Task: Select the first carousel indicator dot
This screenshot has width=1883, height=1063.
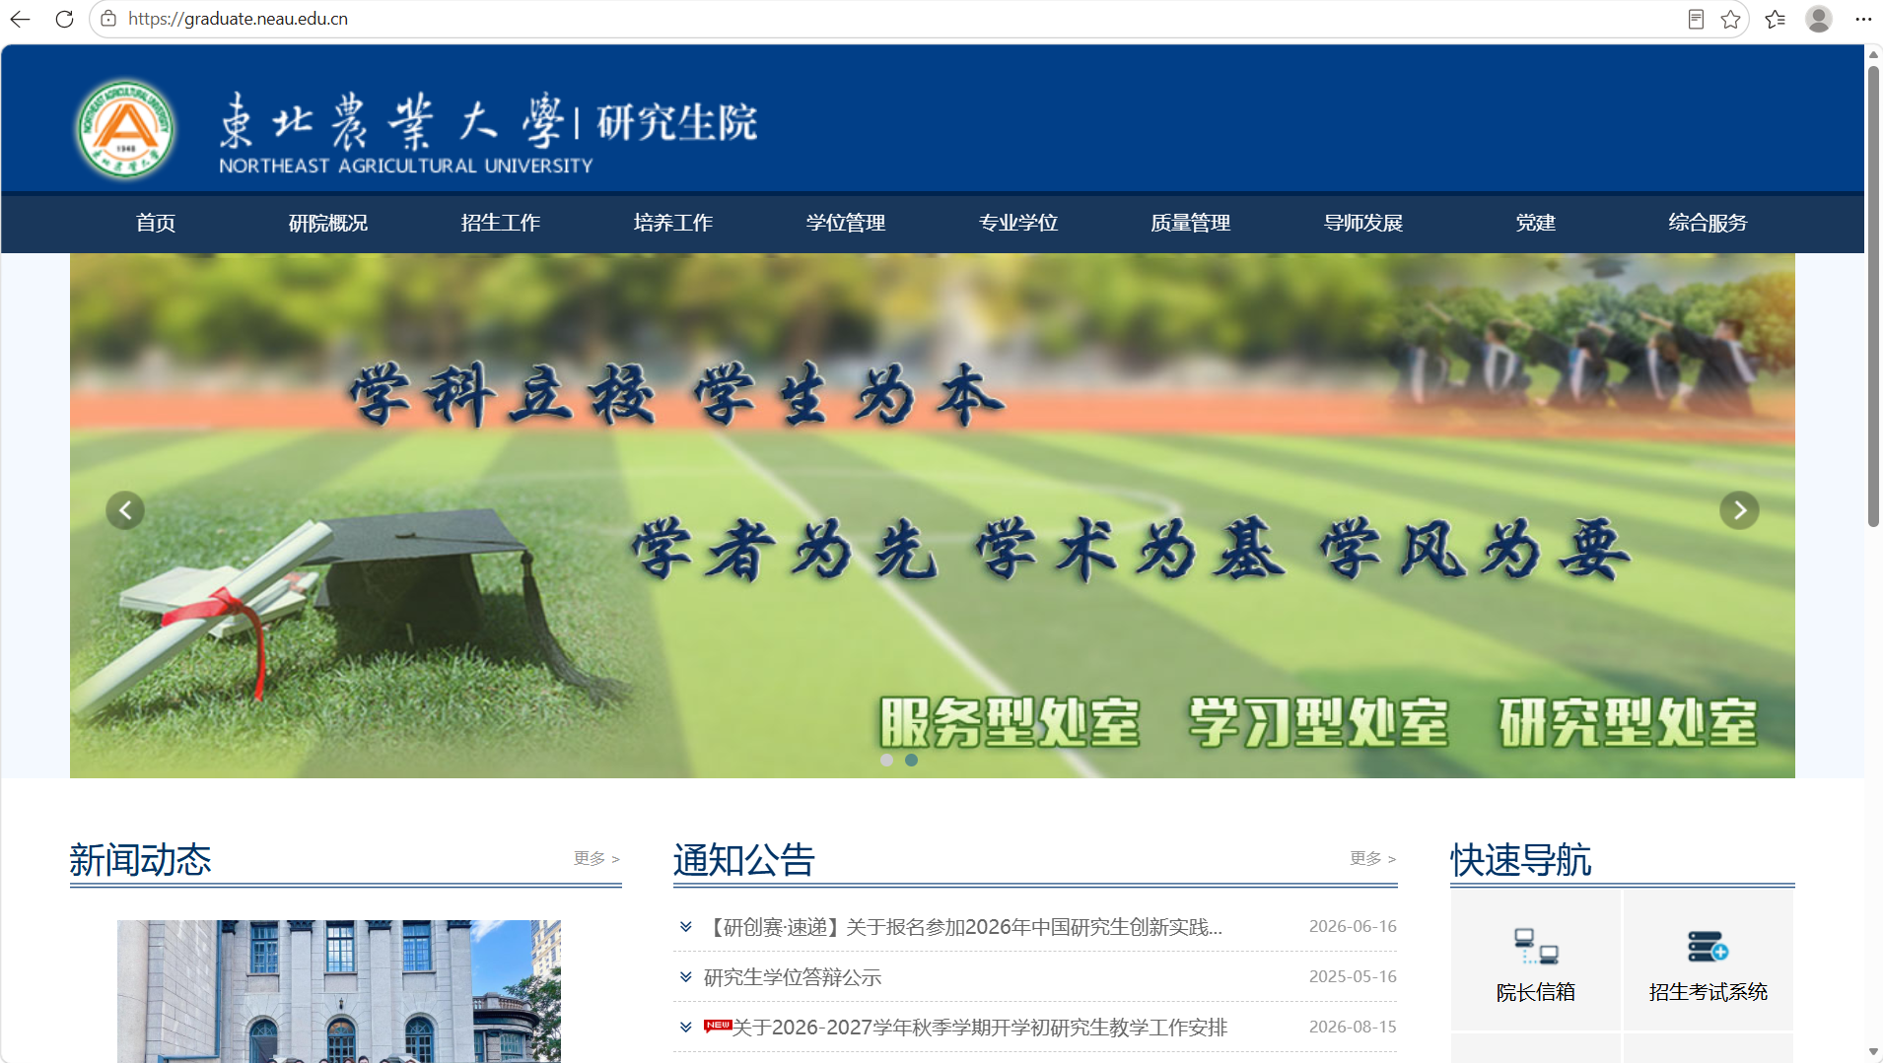Action: pos(886,760)
